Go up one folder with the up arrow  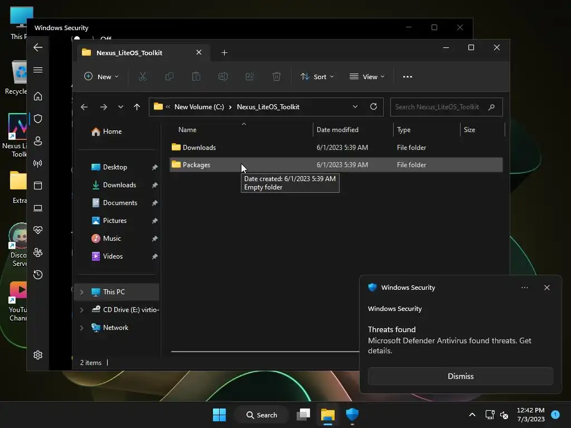(x=137, y=107)
